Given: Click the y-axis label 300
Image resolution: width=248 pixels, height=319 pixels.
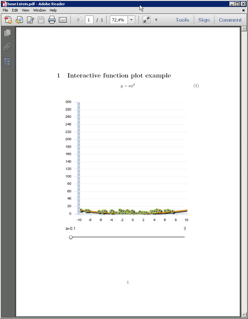Looking at the screenshot, I should pyautogui.click(x=68, y=102).
